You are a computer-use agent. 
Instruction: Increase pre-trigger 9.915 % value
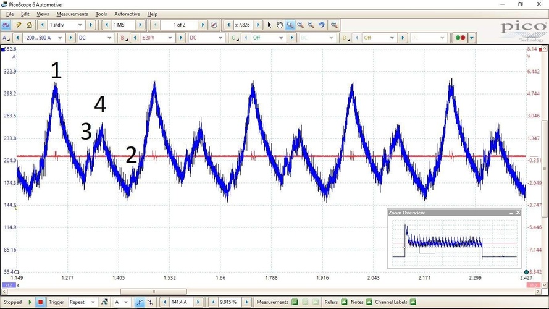tap(246, 302)
